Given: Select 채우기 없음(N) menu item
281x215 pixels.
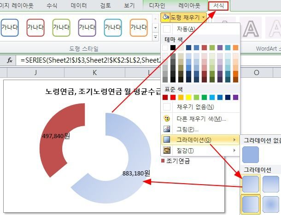Looking at the screenshot, I should [x=200, y=107].
